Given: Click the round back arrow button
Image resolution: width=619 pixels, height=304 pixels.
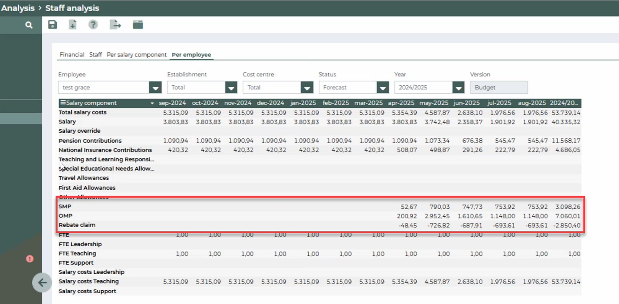Looking at the screenshot, I should coord(42,283).
